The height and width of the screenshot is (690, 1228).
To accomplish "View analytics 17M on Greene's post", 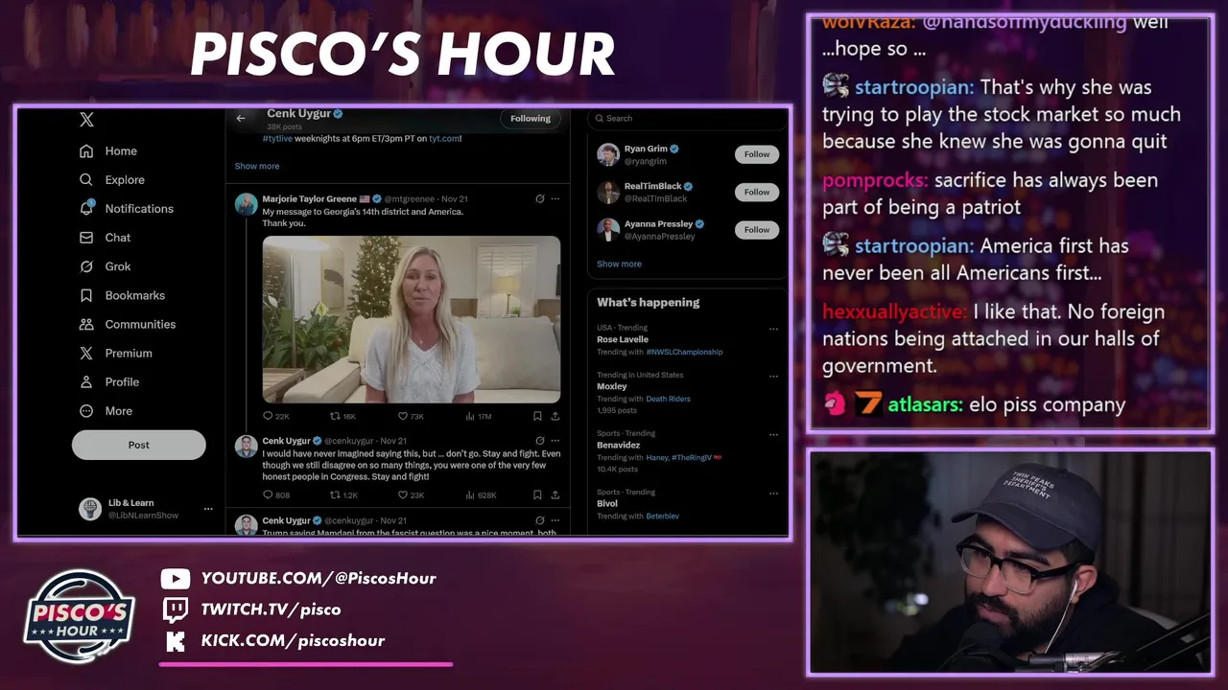I will [478, 416].
